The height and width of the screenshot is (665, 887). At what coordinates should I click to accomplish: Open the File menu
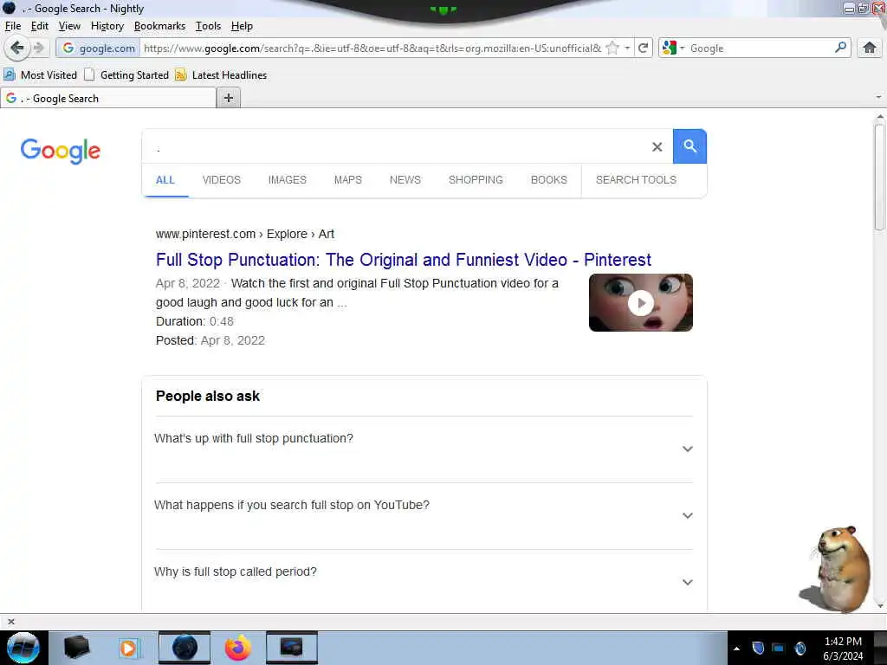[x=13, y=26]
